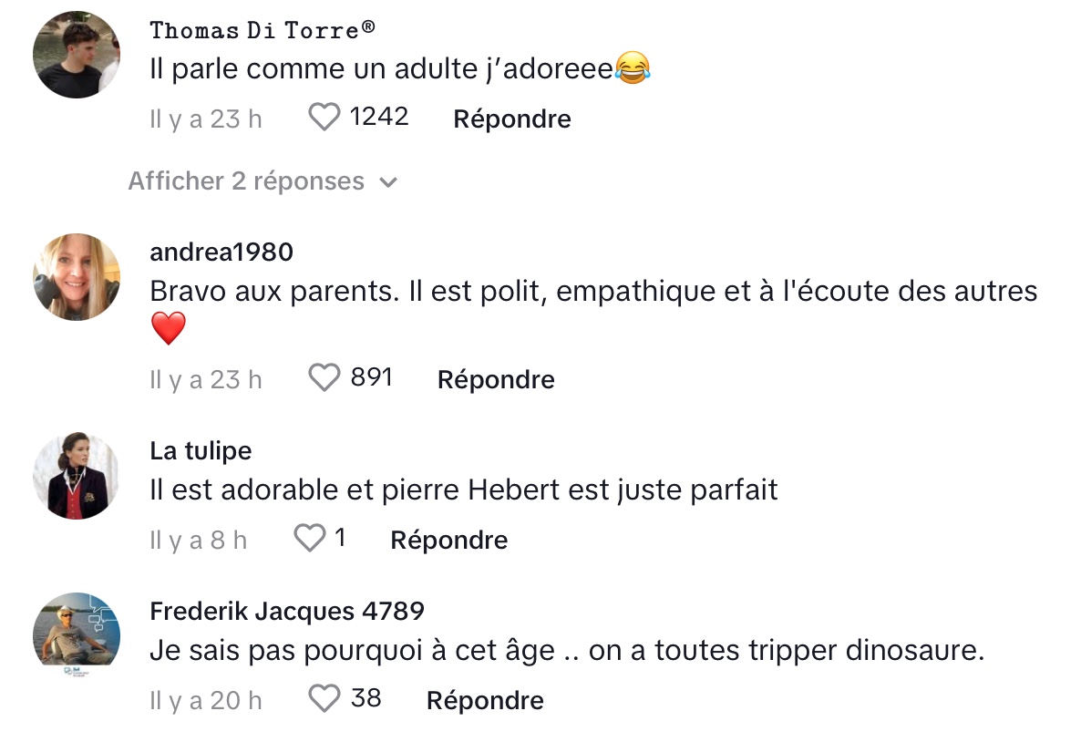Open Thomas Di Torre's profile picture

[77, 55]
